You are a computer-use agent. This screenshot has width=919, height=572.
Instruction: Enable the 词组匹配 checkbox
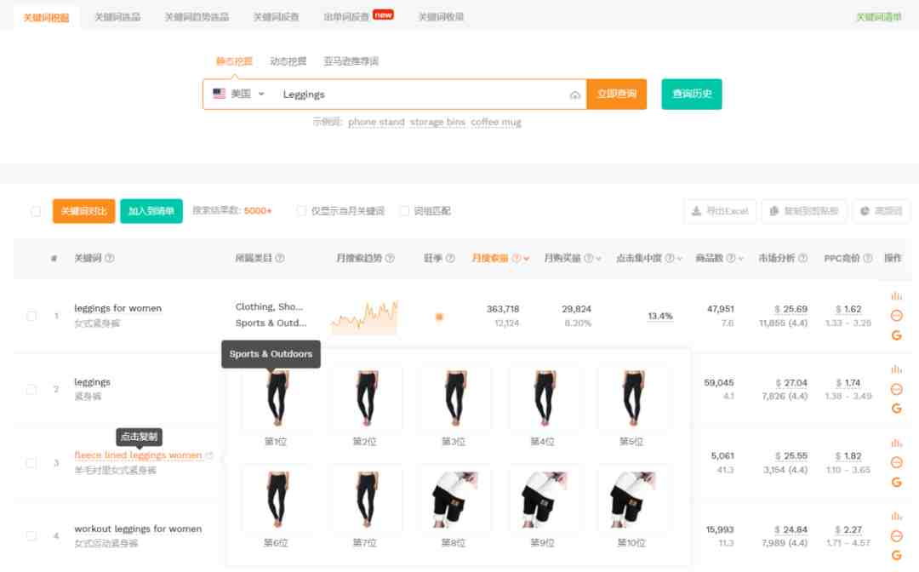[404, 211]
